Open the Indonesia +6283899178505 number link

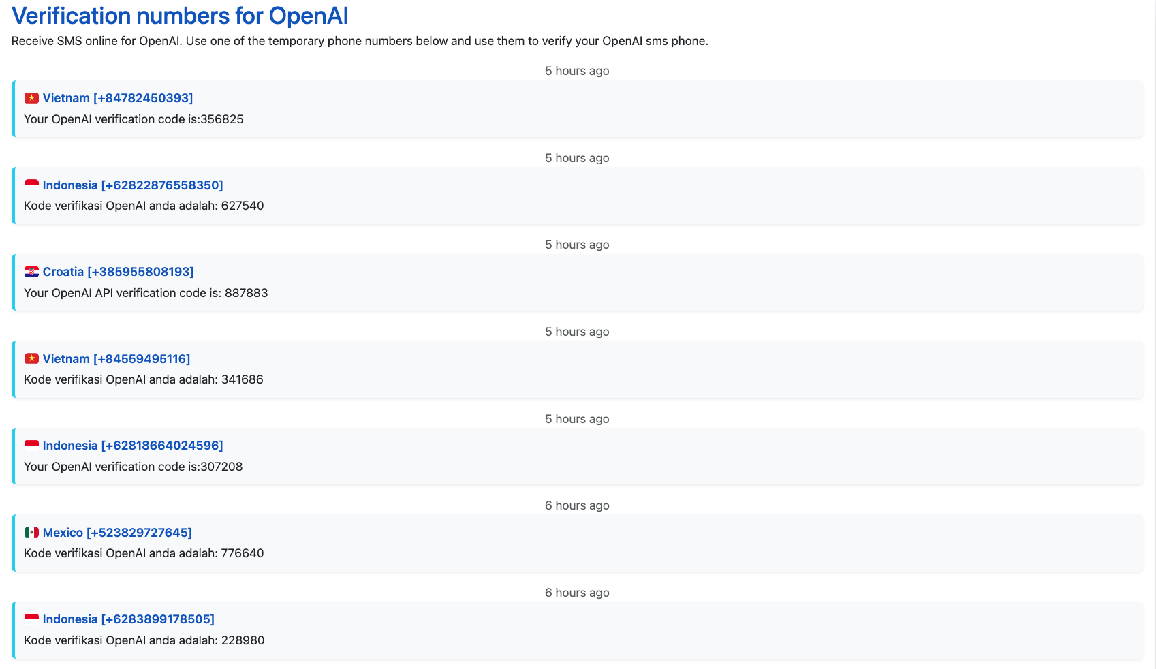click(129, 619)
